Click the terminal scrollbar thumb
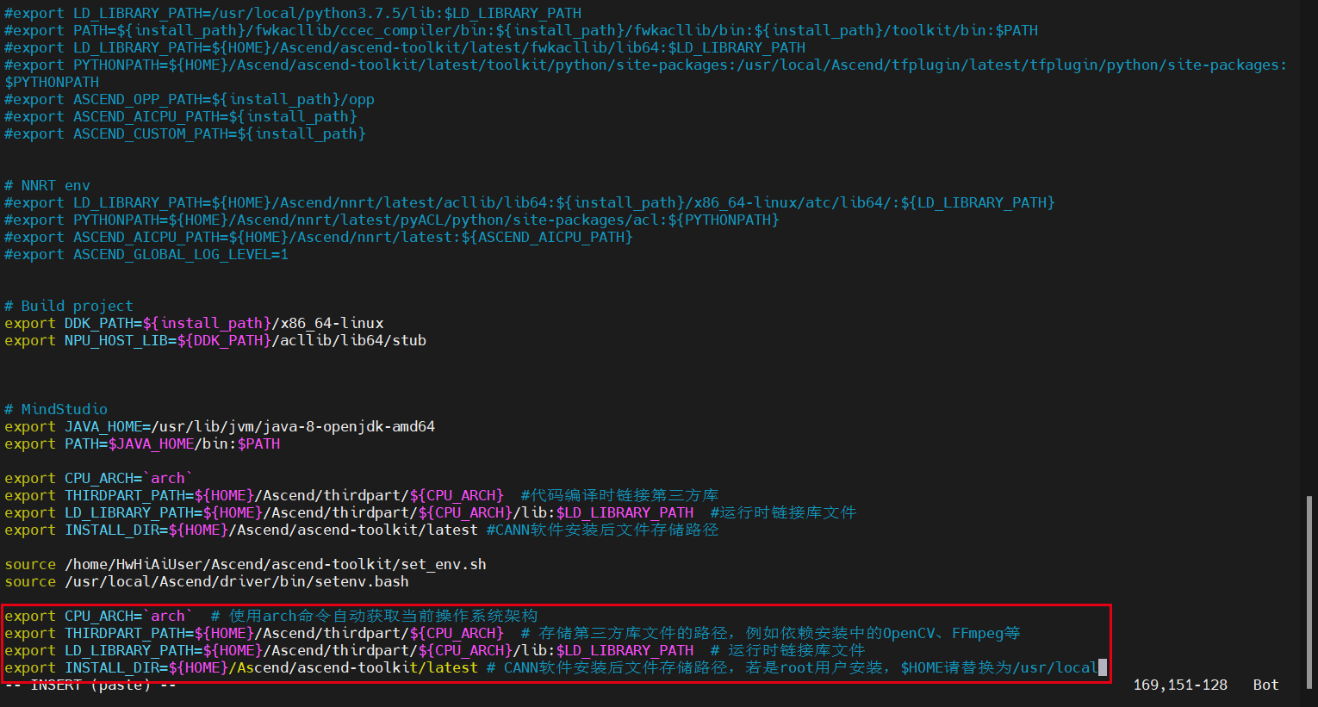1318x707 pixels. pos(1310,592)
